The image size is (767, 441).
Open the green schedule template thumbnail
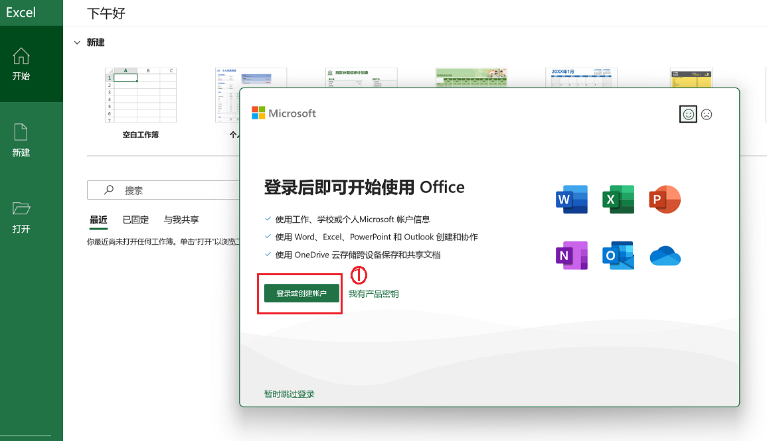point(471,78)
